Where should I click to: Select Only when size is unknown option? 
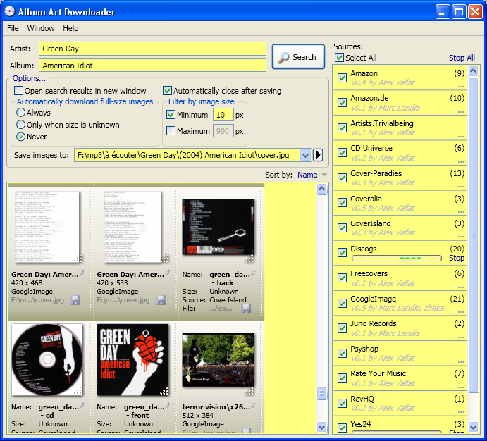click(x=20, y=125)
